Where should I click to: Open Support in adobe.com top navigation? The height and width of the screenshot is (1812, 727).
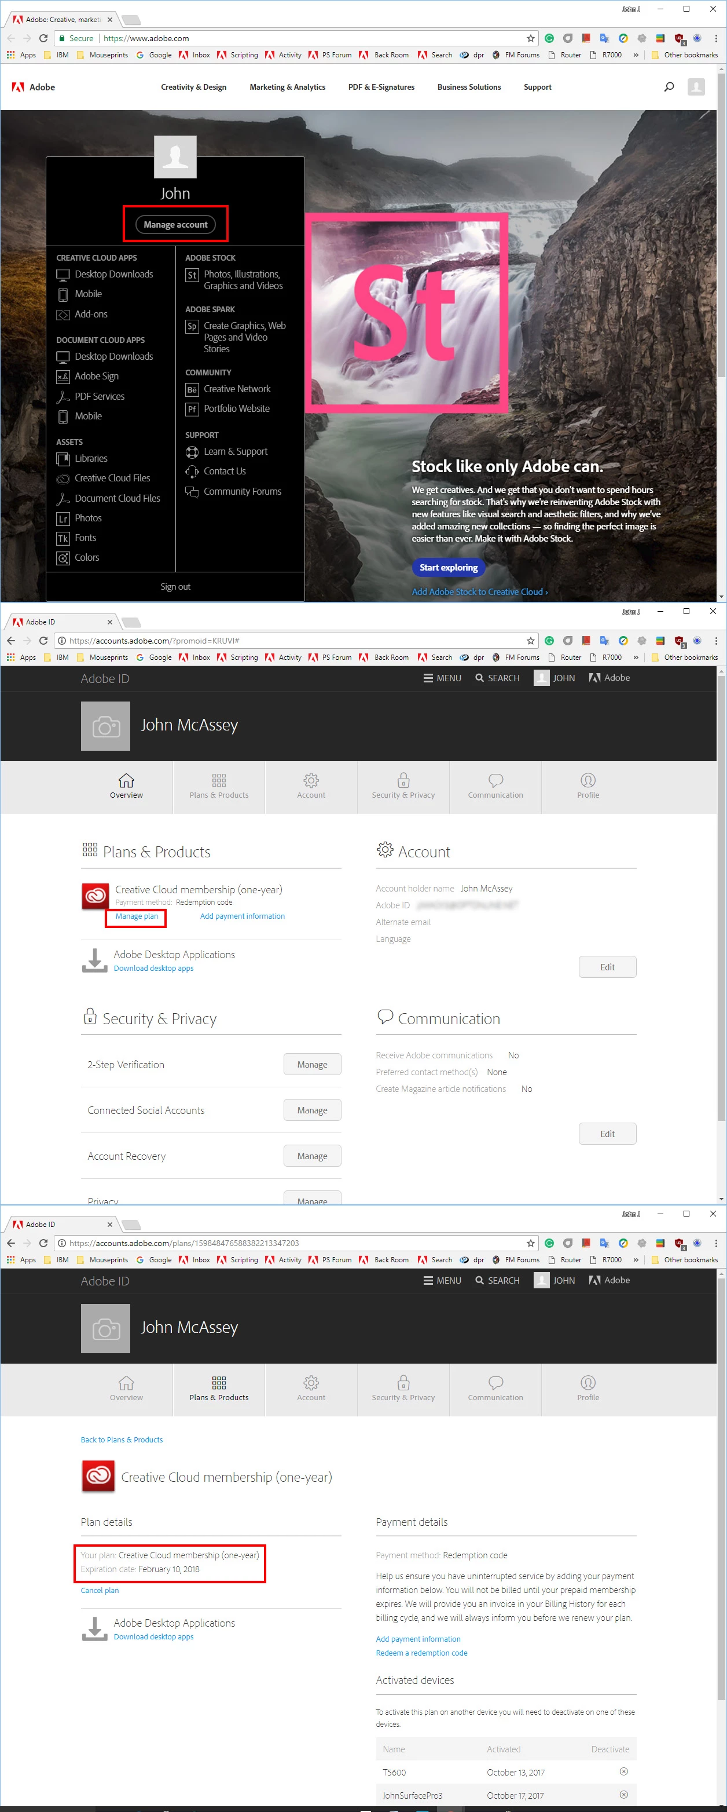click(537, 87)
